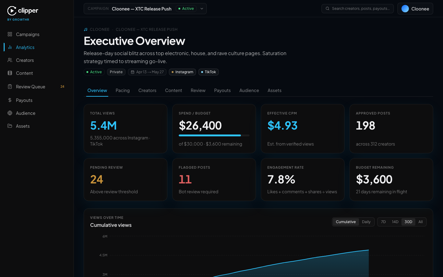This screenshot has height=277, width=443.
Task: Open the Cloonee — XTC Release Push campaign dropdown
Action: coord(145,9)
